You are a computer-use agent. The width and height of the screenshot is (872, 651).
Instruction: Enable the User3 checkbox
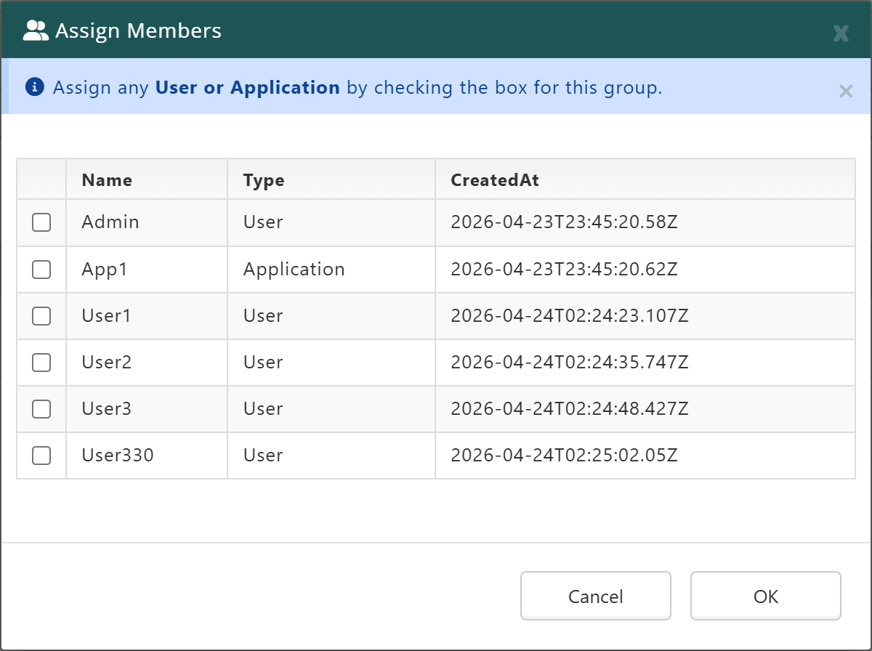[41, 409]
